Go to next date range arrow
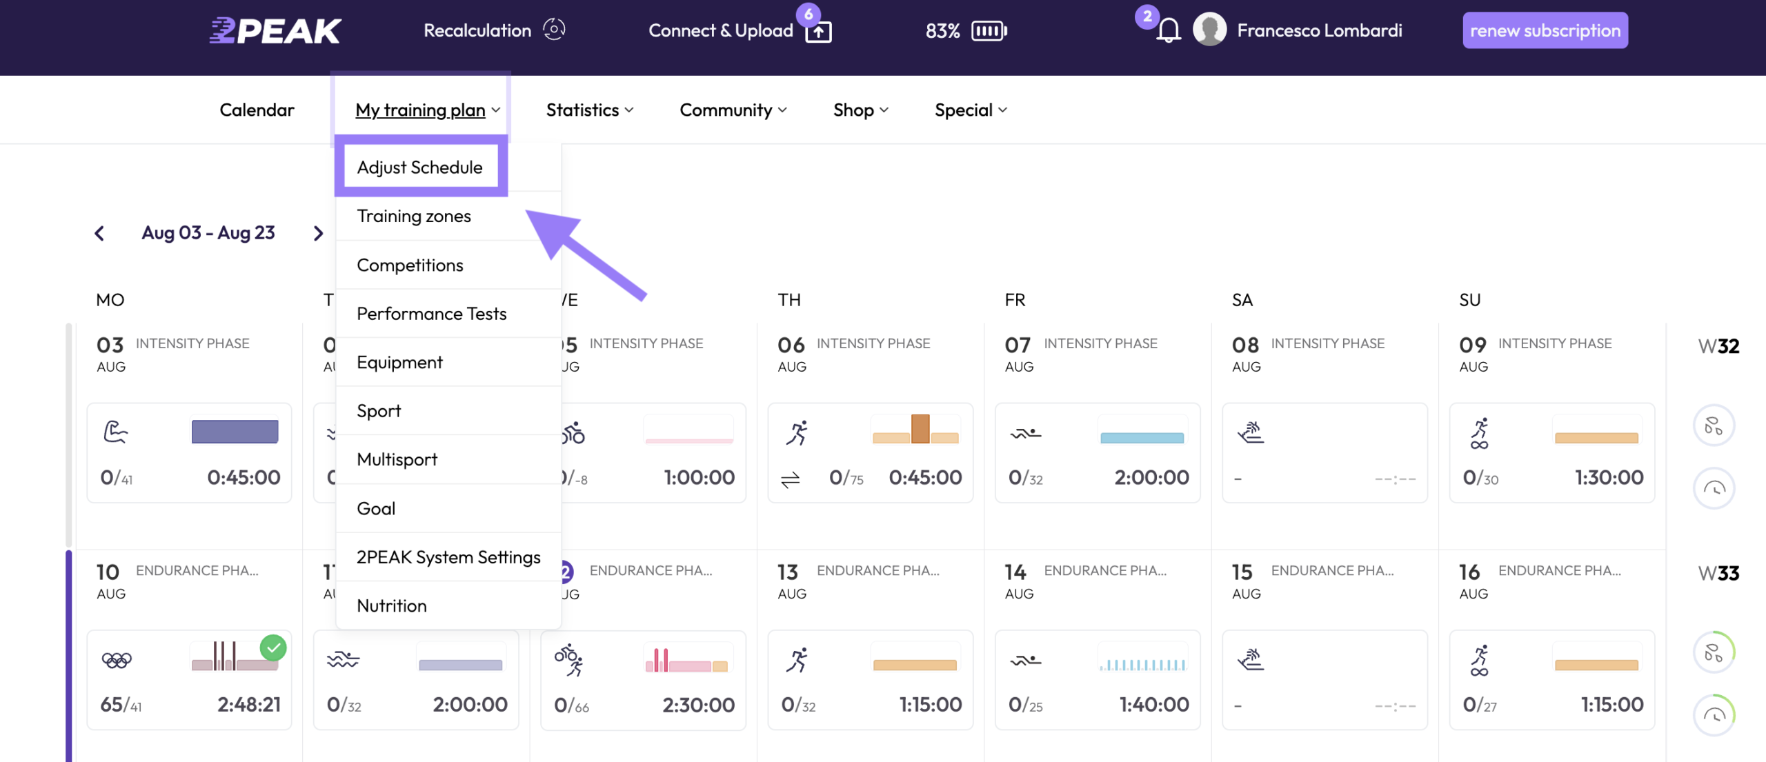This screenshot has width=1766, height=762. [x=318, y=233]
